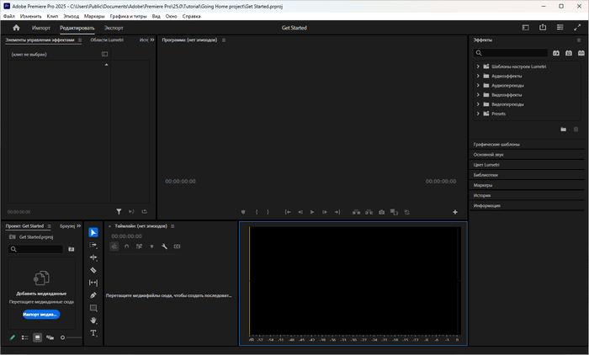Click the Home icon
The height and width of the screenshot is (355, 589).
(x=16, y=28)
